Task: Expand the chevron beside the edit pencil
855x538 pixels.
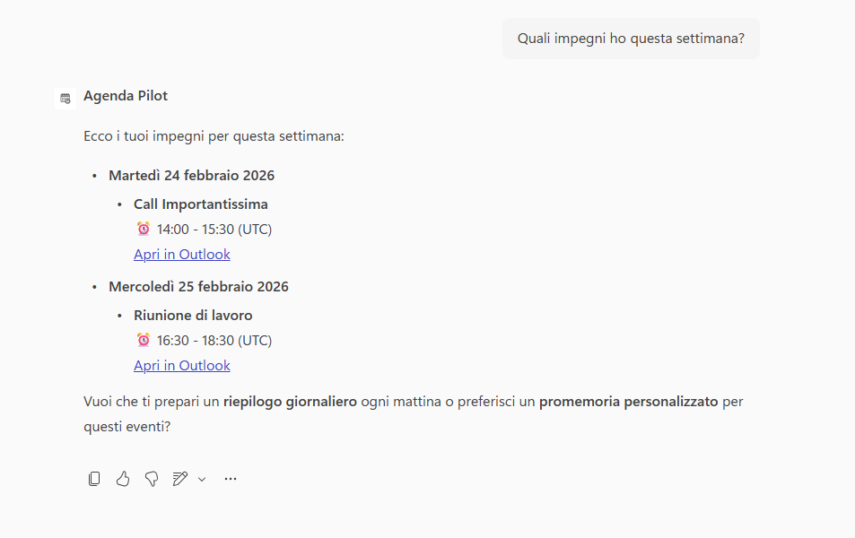Action: [202, 479]
